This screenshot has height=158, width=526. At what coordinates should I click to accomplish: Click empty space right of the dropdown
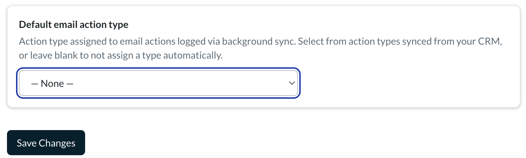click(408, 83)
